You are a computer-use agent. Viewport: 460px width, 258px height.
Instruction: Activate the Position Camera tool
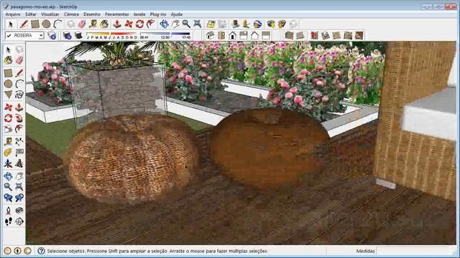pos(8,211)
